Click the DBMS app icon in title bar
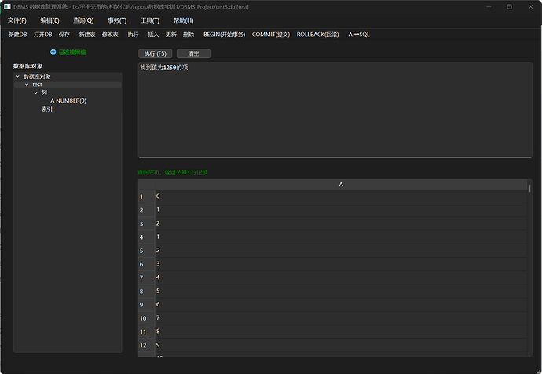542x374 pixels. (7, 6)
